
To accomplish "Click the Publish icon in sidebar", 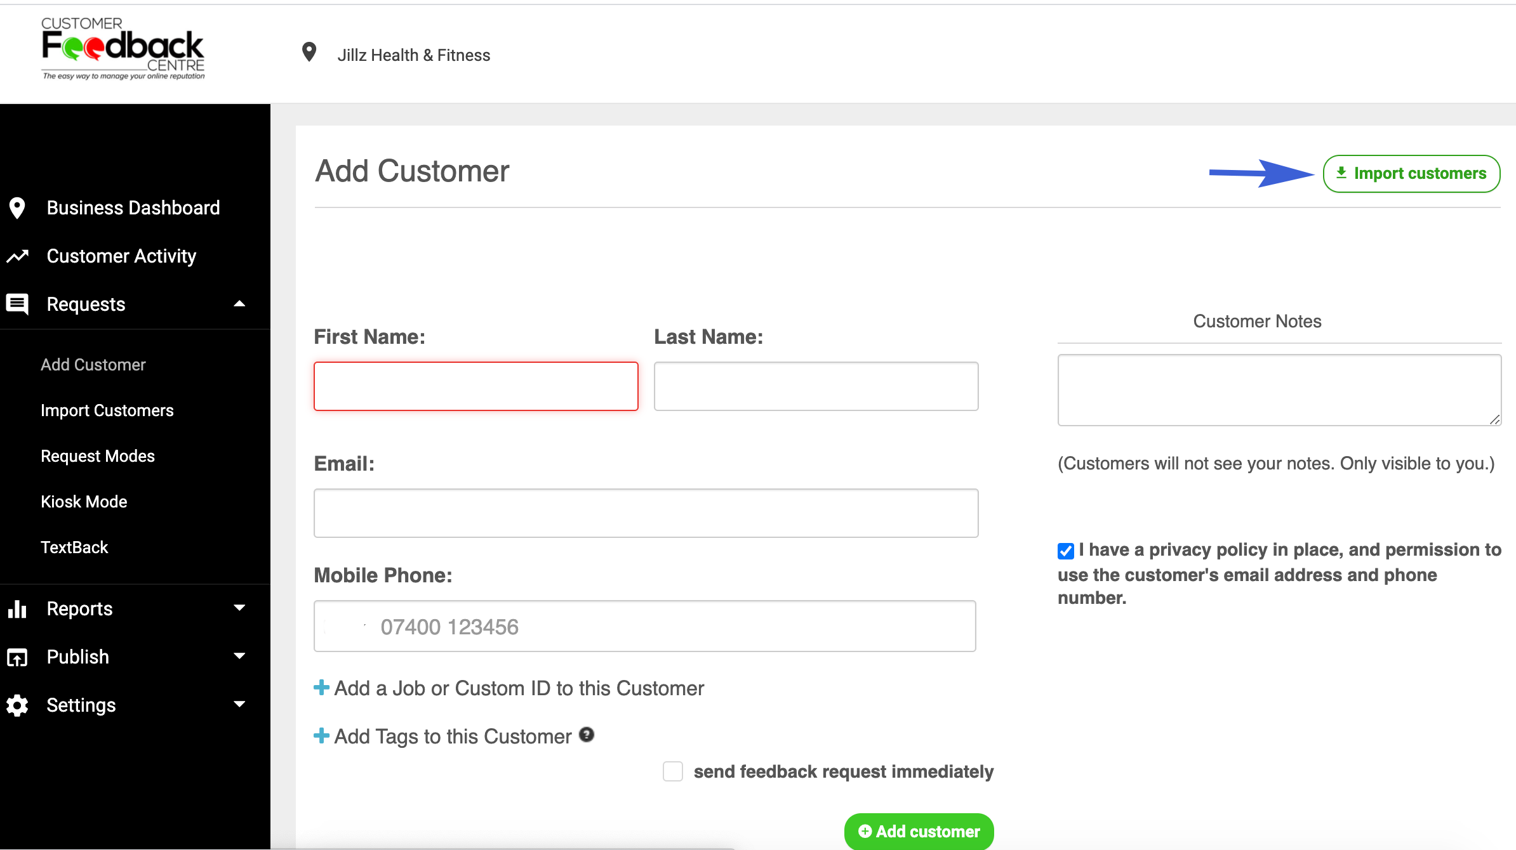I will point(17,657).
